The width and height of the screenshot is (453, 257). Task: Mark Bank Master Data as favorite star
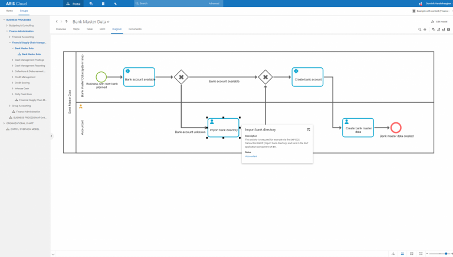point(108,22)
